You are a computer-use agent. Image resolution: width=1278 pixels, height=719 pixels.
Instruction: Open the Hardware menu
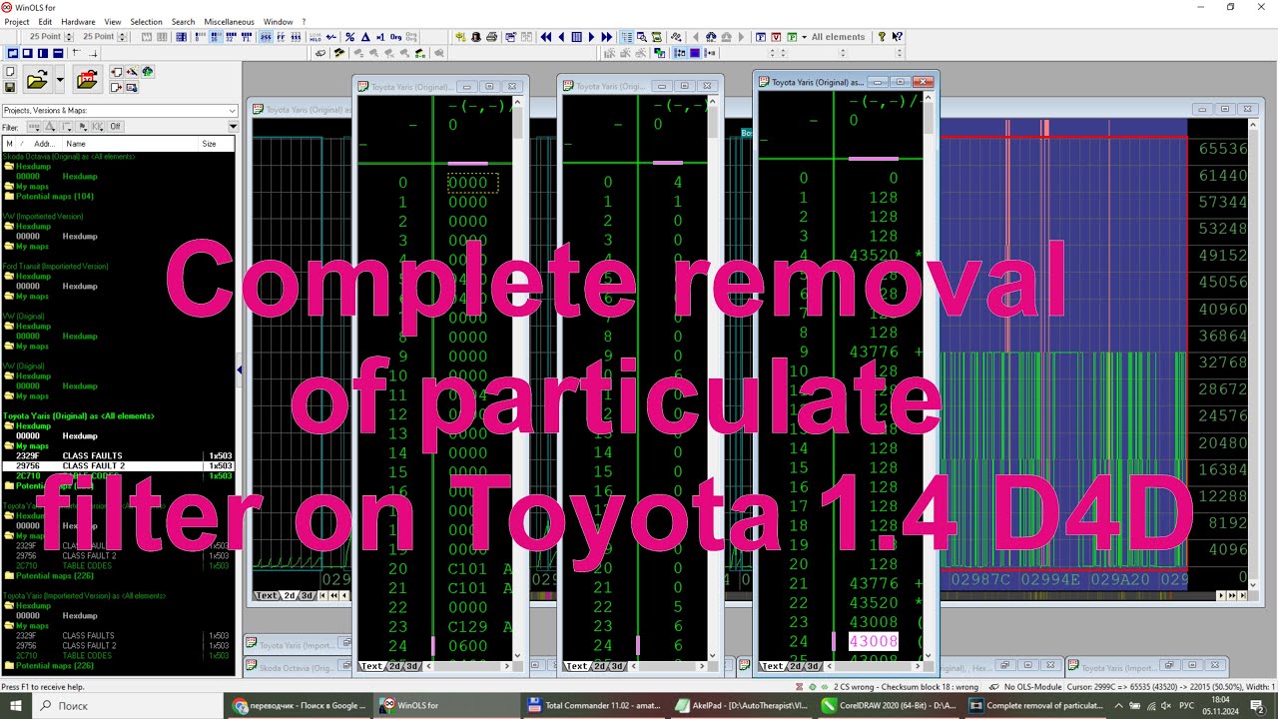(x=78, y=21)
